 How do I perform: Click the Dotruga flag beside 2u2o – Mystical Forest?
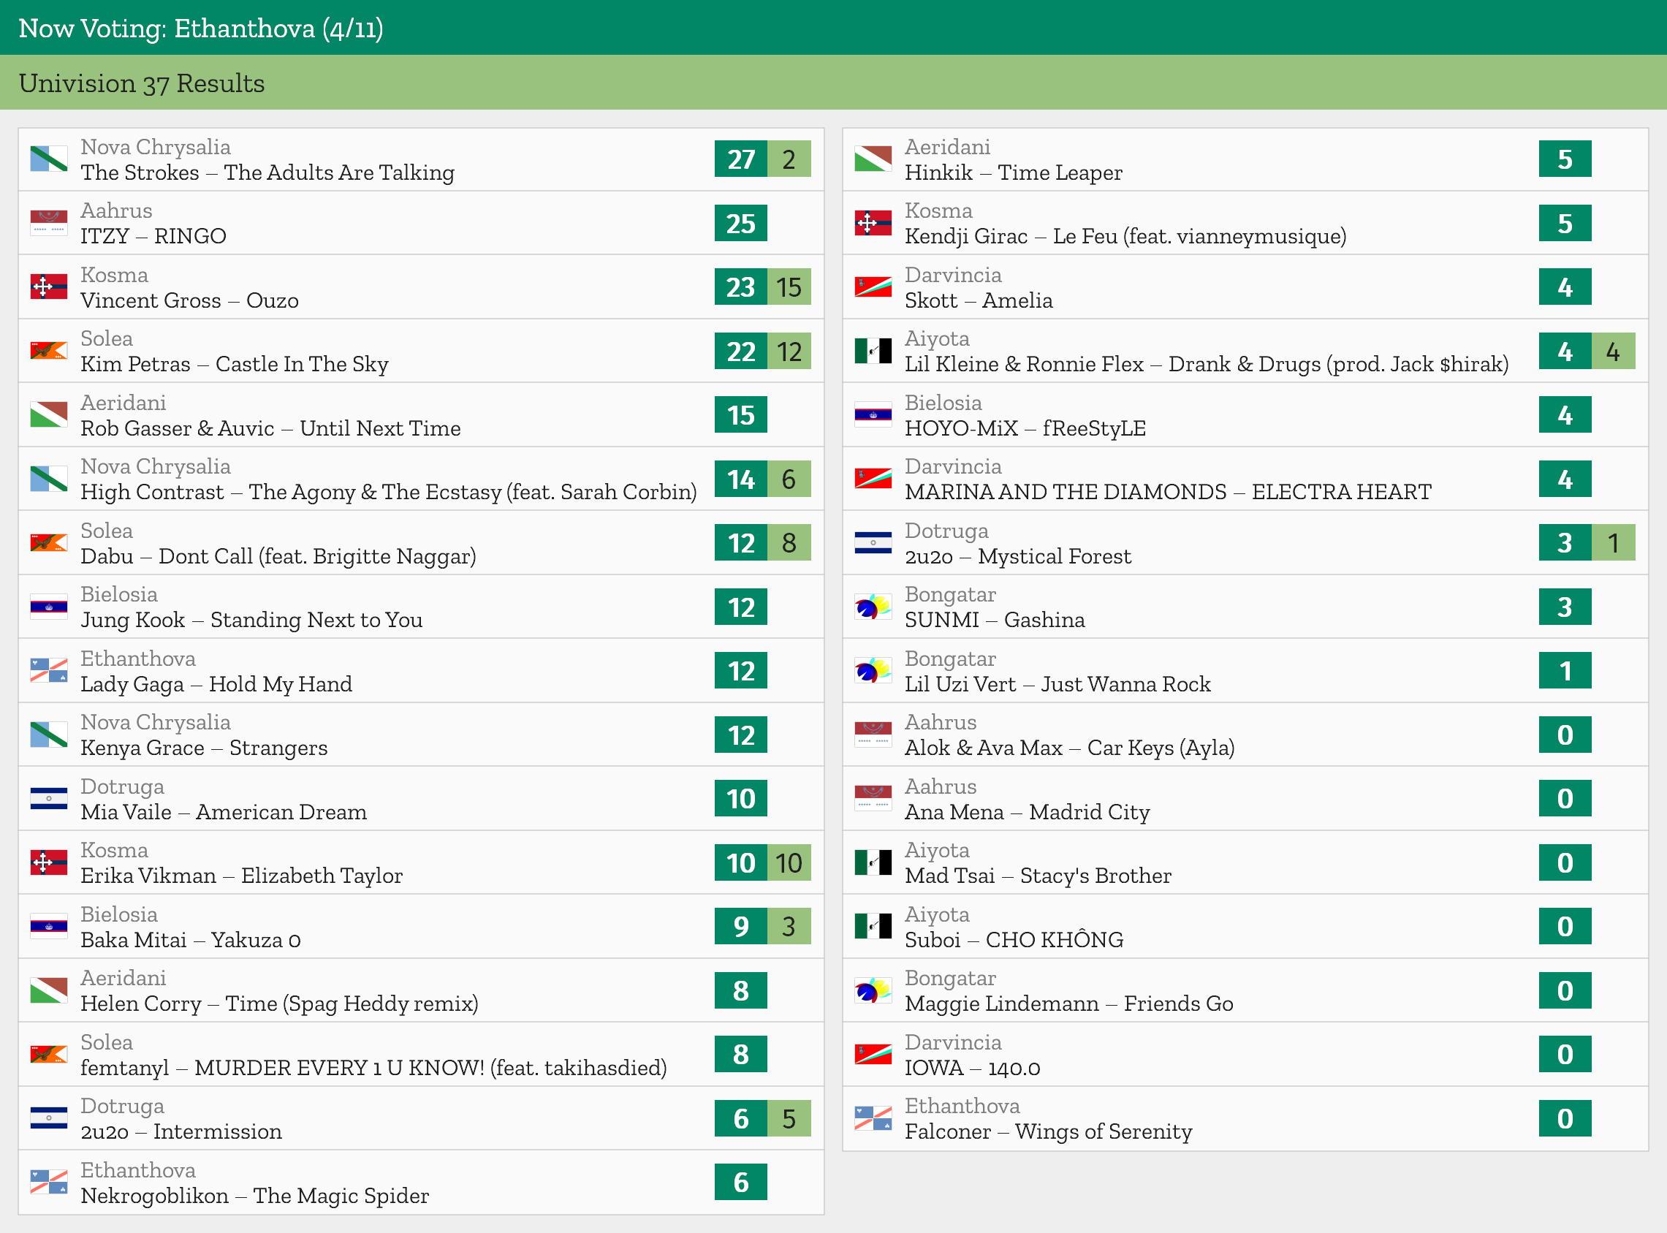point(873,542)
